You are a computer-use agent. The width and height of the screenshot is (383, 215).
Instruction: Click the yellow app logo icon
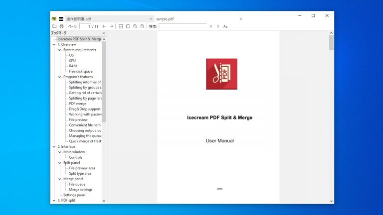point(54,19)
